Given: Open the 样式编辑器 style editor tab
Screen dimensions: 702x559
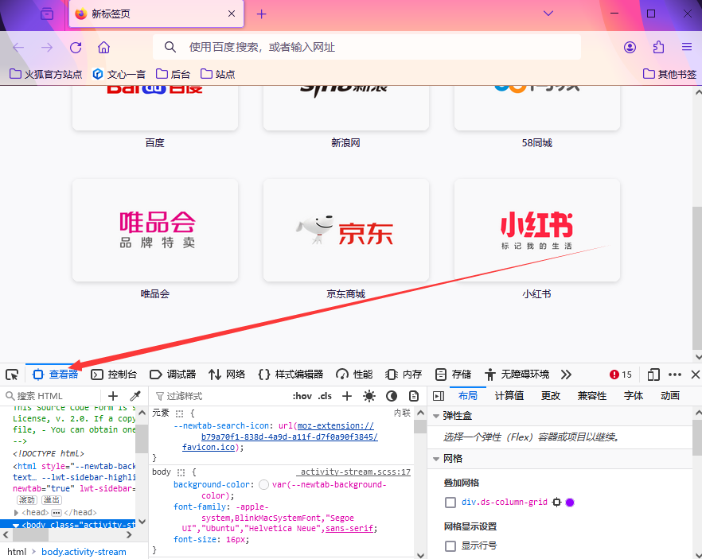Looking at the screenshot, I should pyautogui.click(x=291, y=375).
